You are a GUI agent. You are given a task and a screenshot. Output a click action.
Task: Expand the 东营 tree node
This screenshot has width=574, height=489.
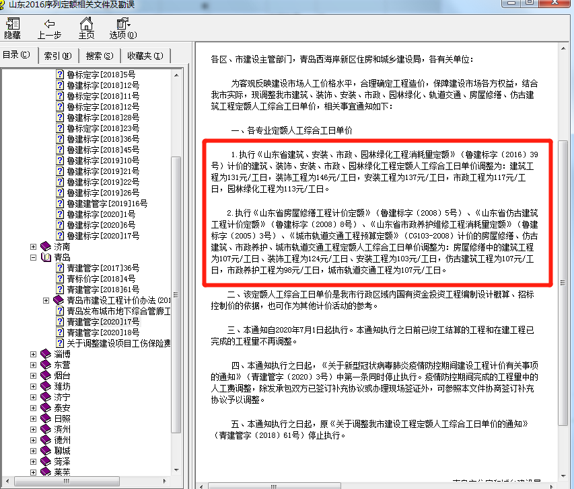click(x=34, y=365)
